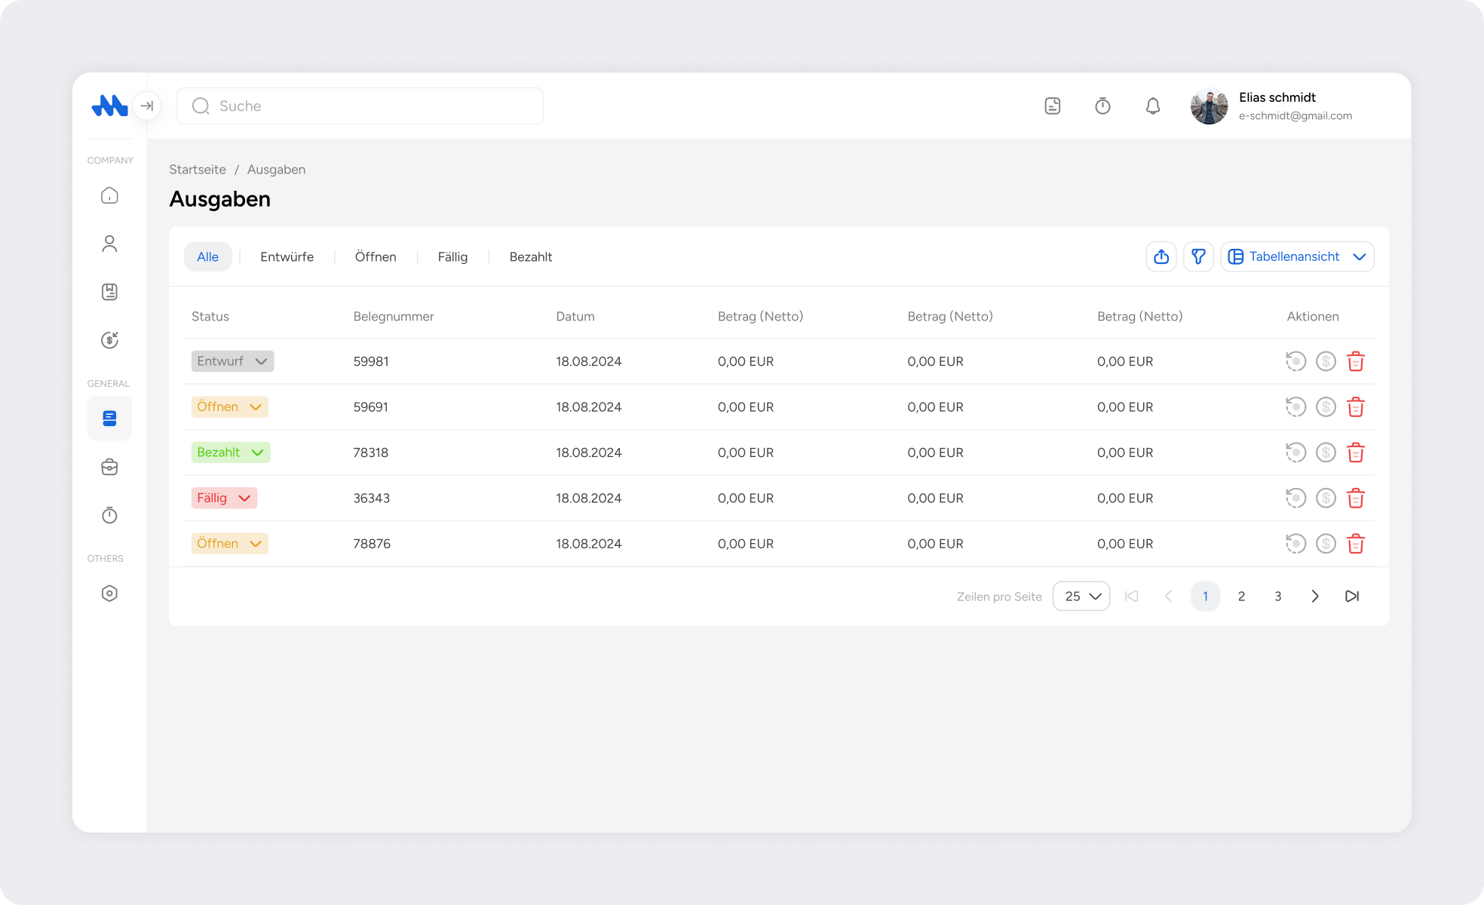Open notifications via the bell icon
The image size is (1484, 905).
[x=1152, y=106]
